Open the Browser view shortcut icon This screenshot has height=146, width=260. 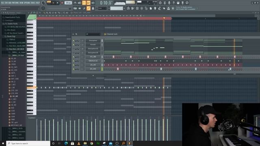(x=146, y=8)
